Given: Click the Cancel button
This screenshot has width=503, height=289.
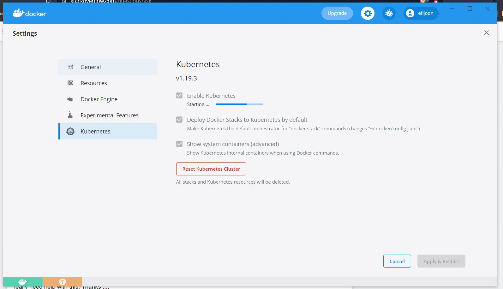Looking at the screenshot, I should point(397,261).
